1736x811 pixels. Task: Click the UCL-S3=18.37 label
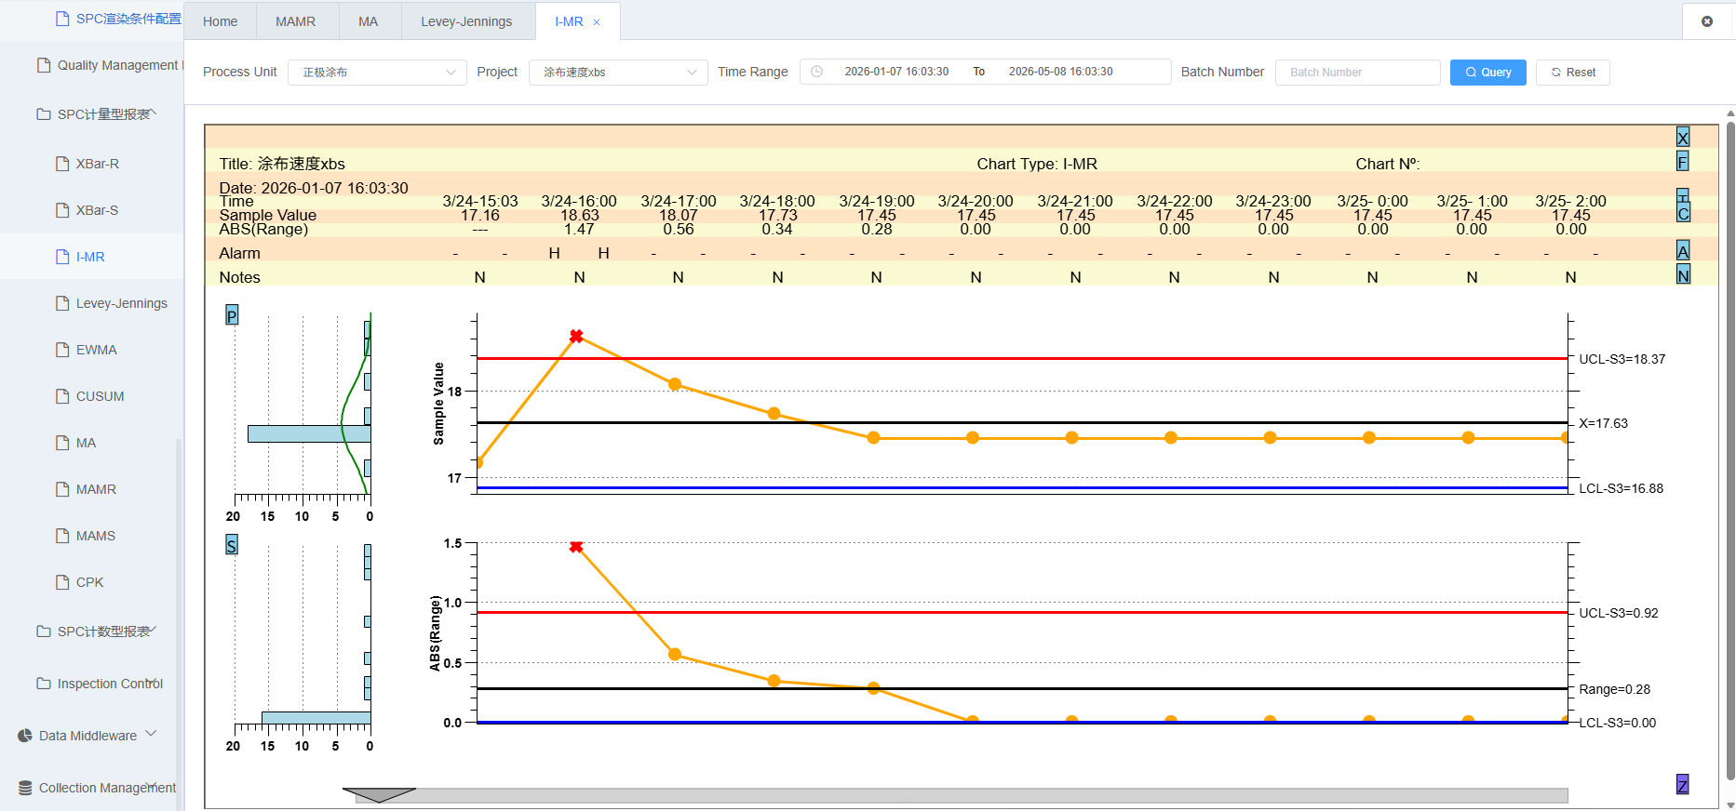(1622, 359)
